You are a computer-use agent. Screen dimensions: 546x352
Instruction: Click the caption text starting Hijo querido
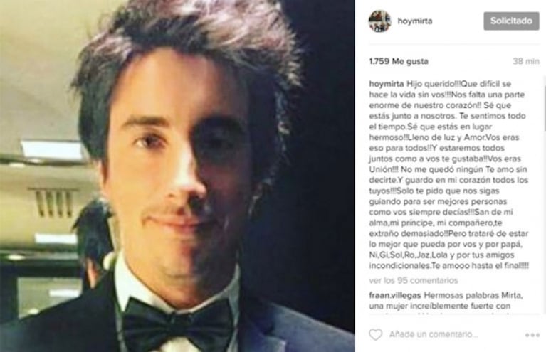click(x=449, y=175)
